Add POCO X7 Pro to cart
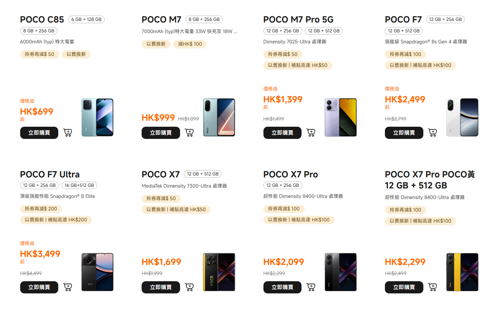 [x=311, y=287]
